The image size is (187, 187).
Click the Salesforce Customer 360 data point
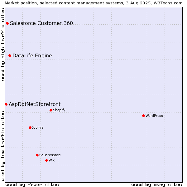pos(7,23)
